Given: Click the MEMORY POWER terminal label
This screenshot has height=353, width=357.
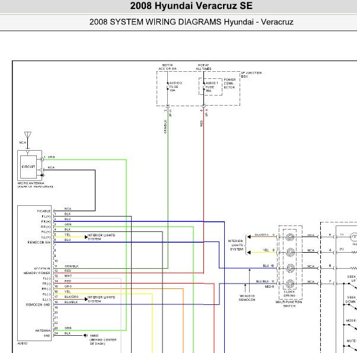Looking at the screenshot, I should pyautogui.click(x=37, y=273).
